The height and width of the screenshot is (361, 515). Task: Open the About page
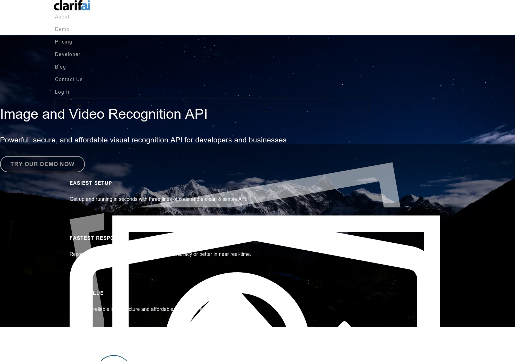point(62,16)
